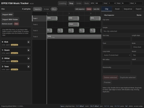Click Delete selected button
Screen dimensions: 144x108
[x=110, y=77]
